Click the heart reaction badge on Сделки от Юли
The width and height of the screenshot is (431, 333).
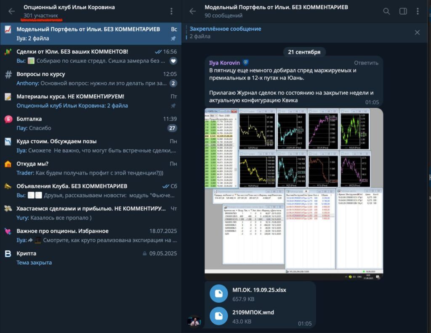173,61
